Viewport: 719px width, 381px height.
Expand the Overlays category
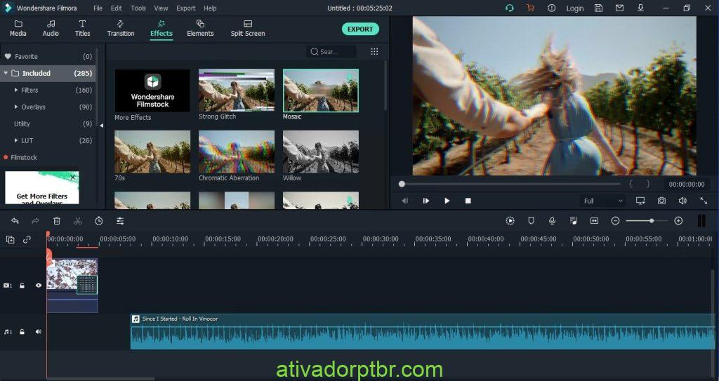[17, 107]
